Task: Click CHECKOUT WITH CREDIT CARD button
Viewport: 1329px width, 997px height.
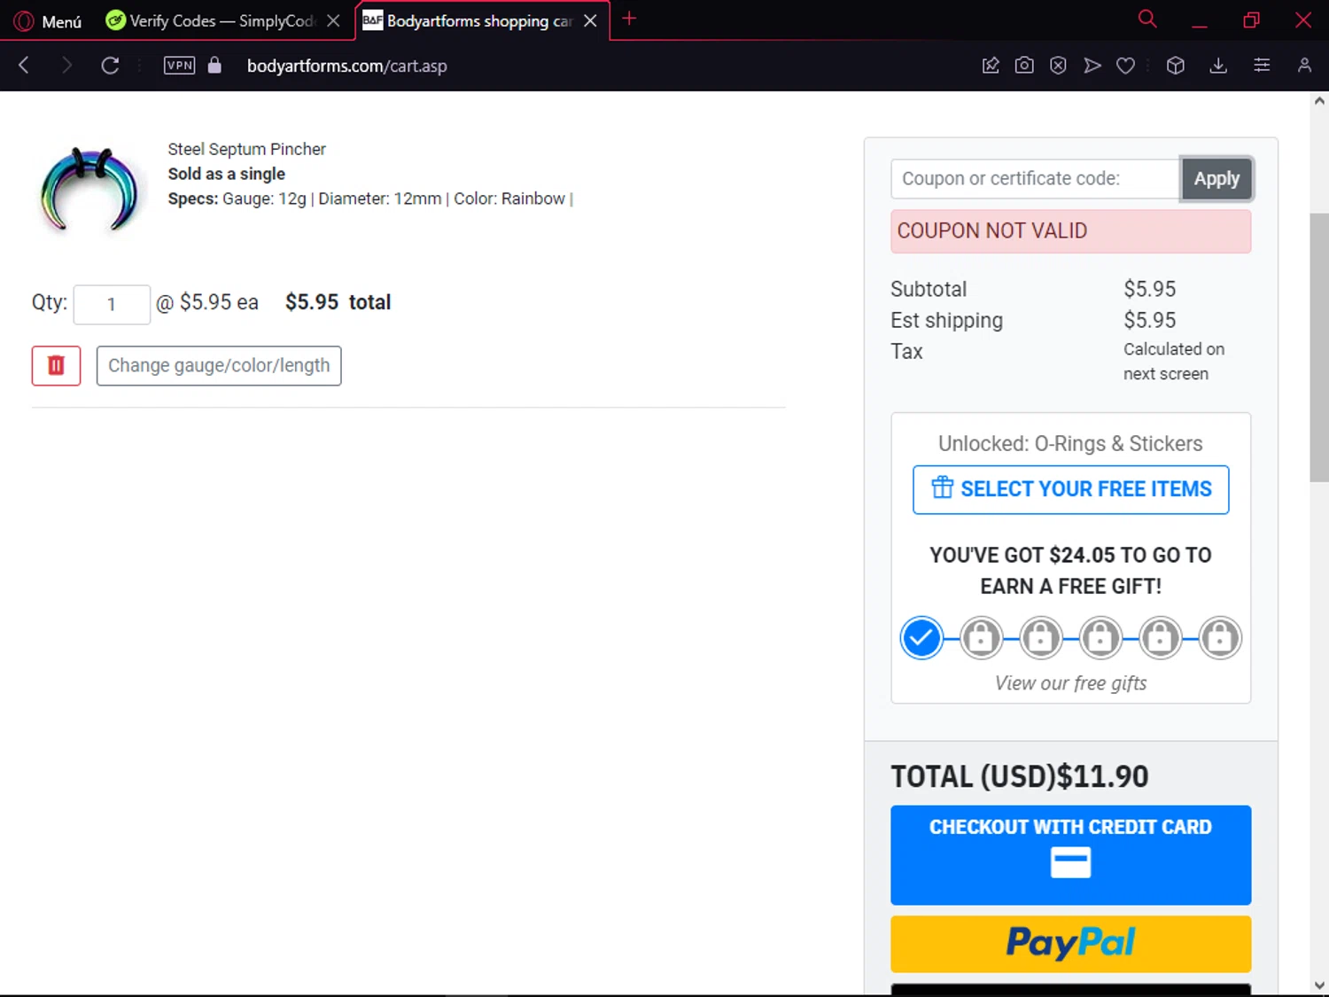Action: (1070, 854)
